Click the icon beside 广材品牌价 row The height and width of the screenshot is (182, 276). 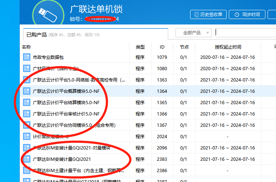[27, 68]
